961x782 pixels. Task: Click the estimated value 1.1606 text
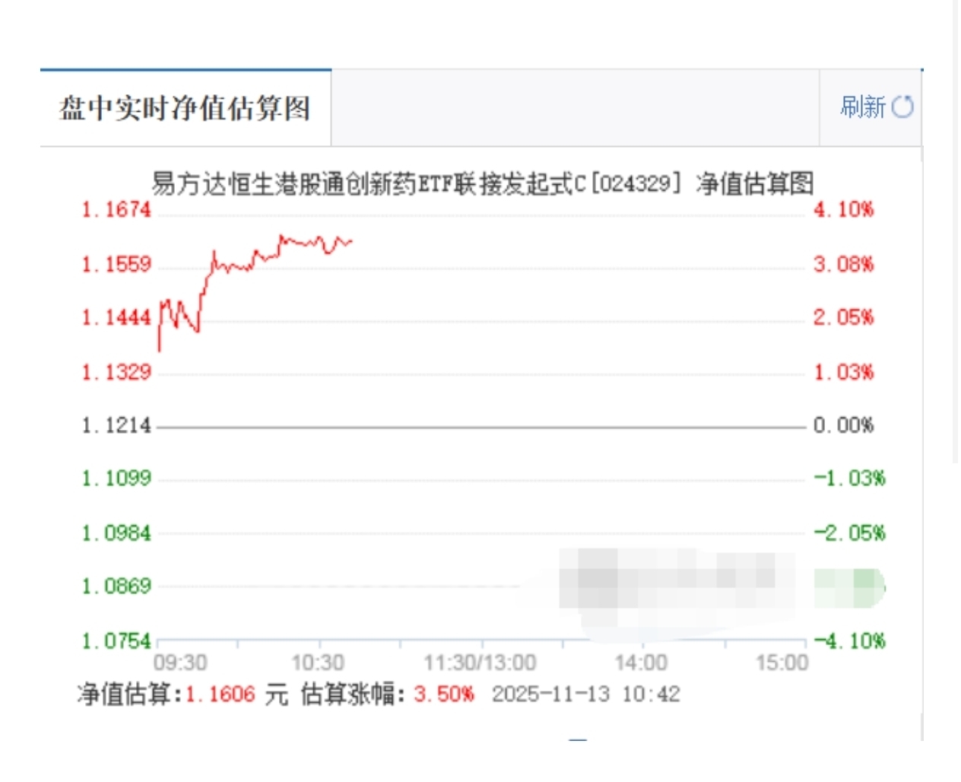pos(220,694)
